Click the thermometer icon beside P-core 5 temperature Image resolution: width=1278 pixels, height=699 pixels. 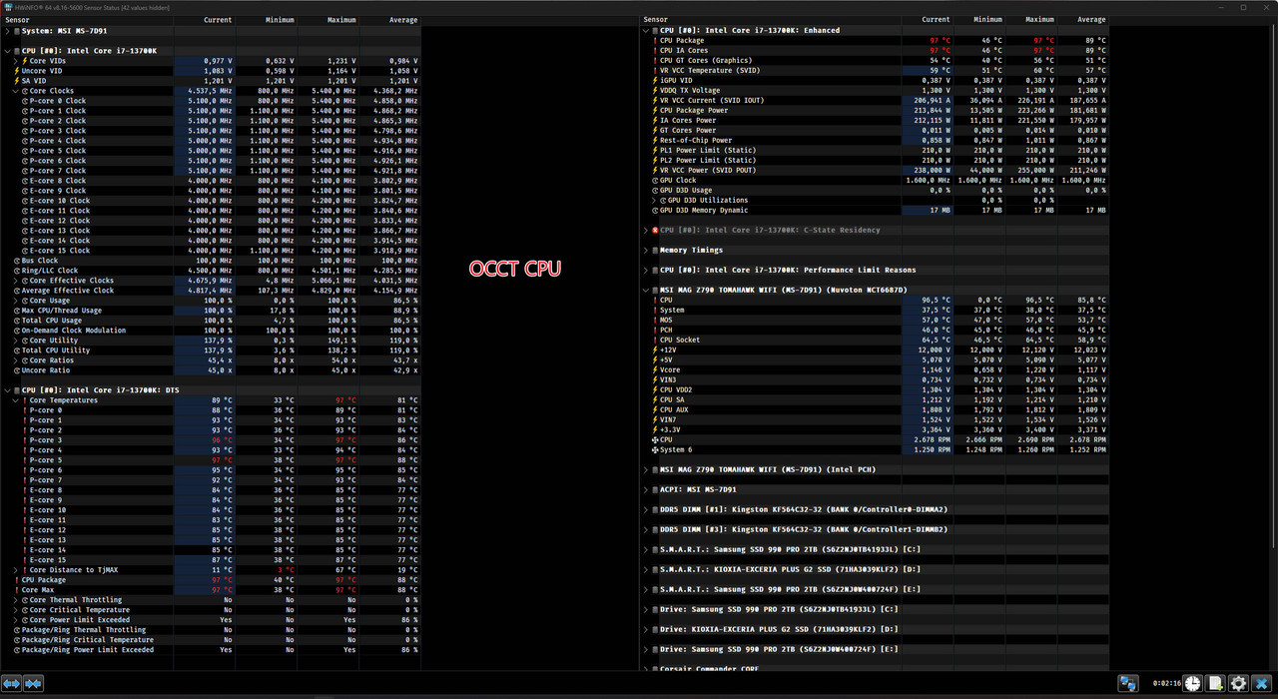point(25,460)
